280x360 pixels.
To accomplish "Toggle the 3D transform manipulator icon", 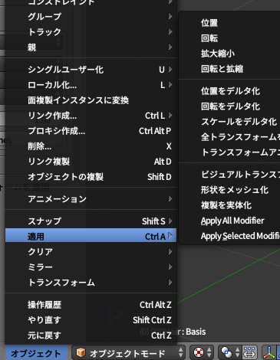I will click(x=269, y=352).
